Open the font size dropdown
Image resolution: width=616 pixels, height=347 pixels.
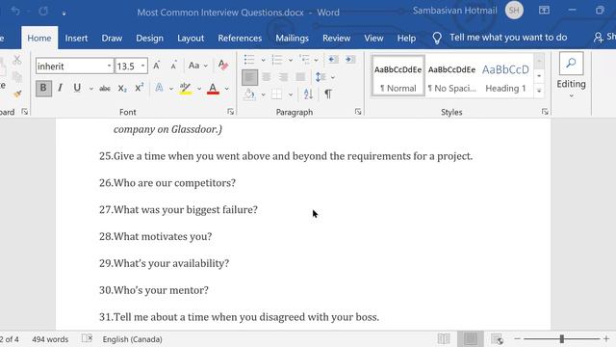pyautogui.click(x=143, y=66)
